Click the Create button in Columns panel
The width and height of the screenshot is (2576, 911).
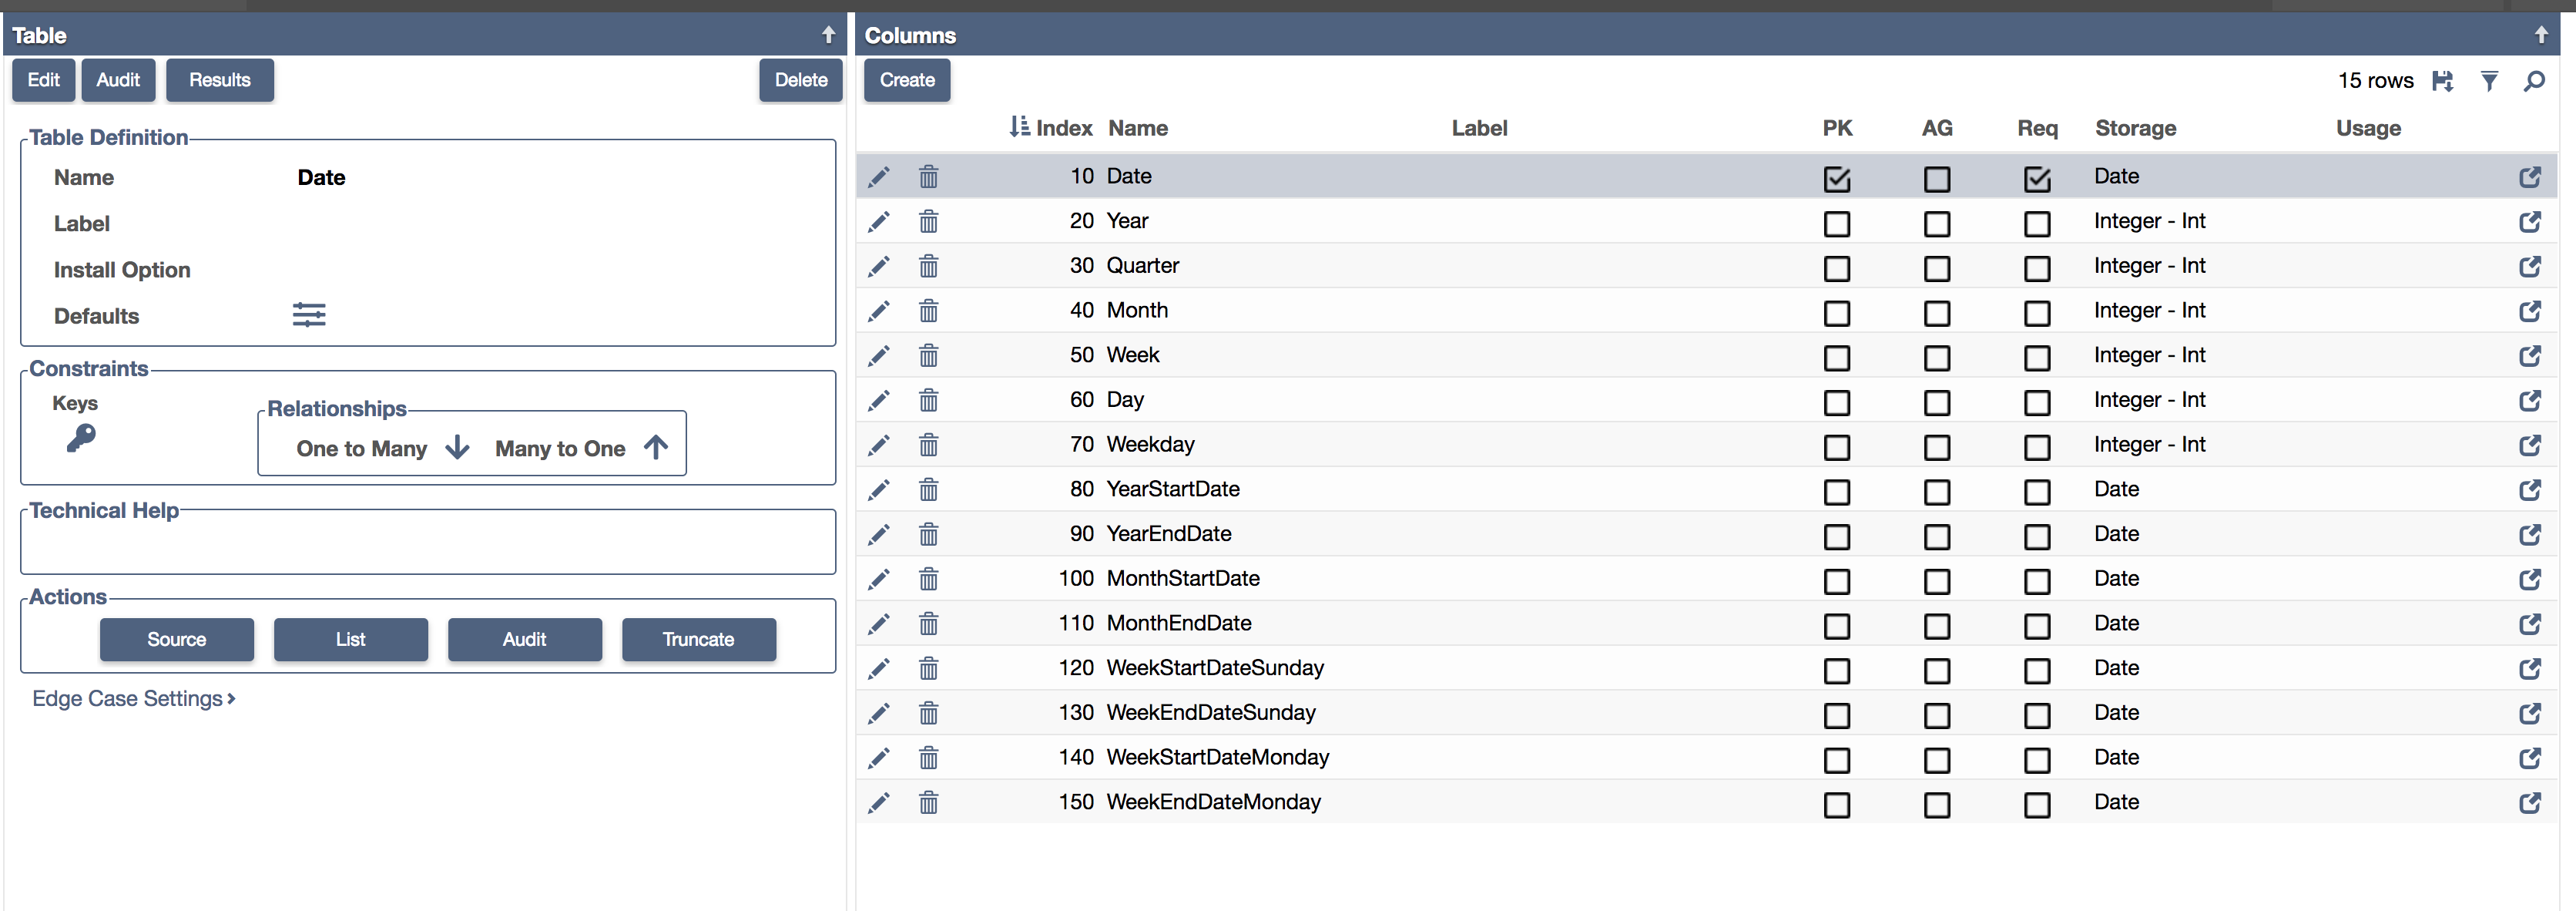906,80
